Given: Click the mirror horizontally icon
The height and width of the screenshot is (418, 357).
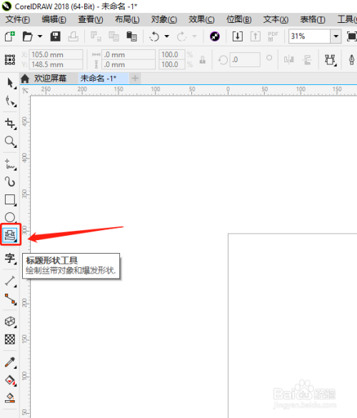Looking at the screenshot, I should click(288, 60).
